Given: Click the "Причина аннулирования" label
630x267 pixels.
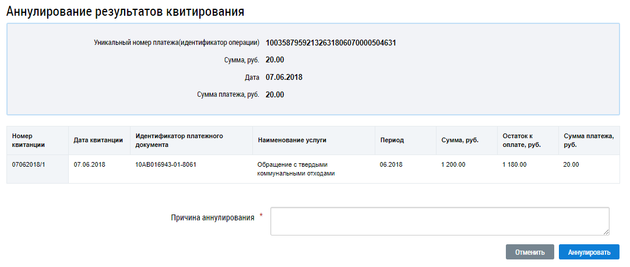Looking at the screenshot, I should [212, 217].
